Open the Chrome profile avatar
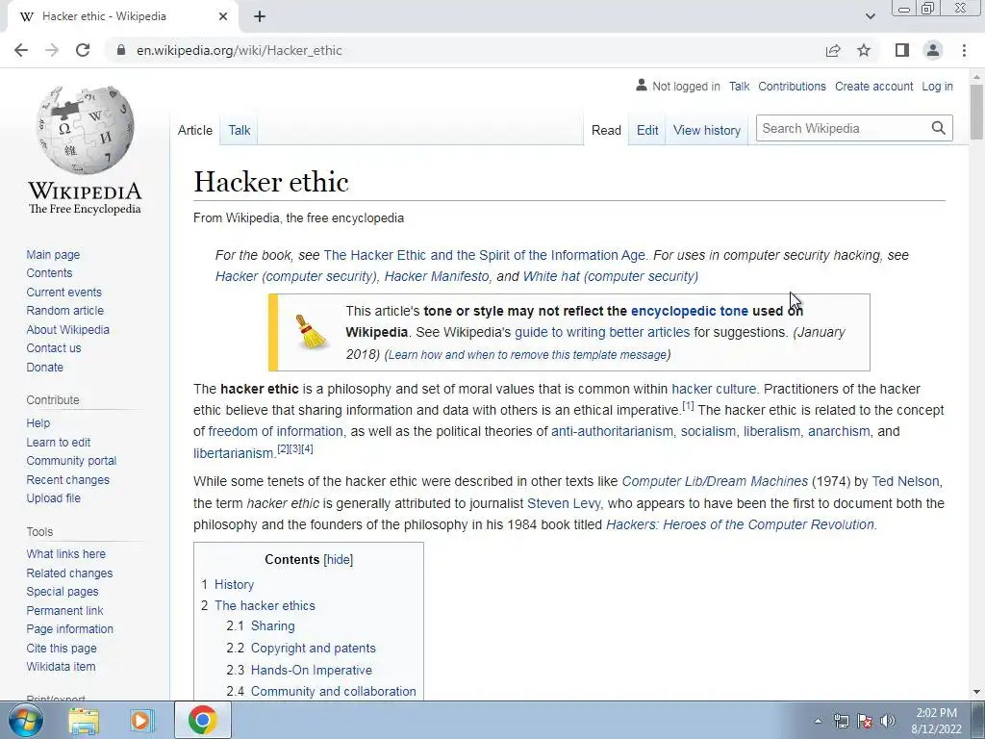985x739 pixels. [933, 50]
